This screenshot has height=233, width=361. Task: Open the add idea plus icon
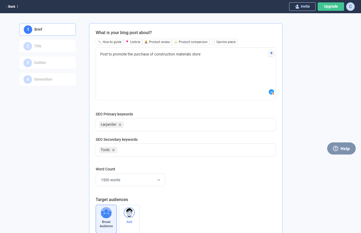coord(271,53)
